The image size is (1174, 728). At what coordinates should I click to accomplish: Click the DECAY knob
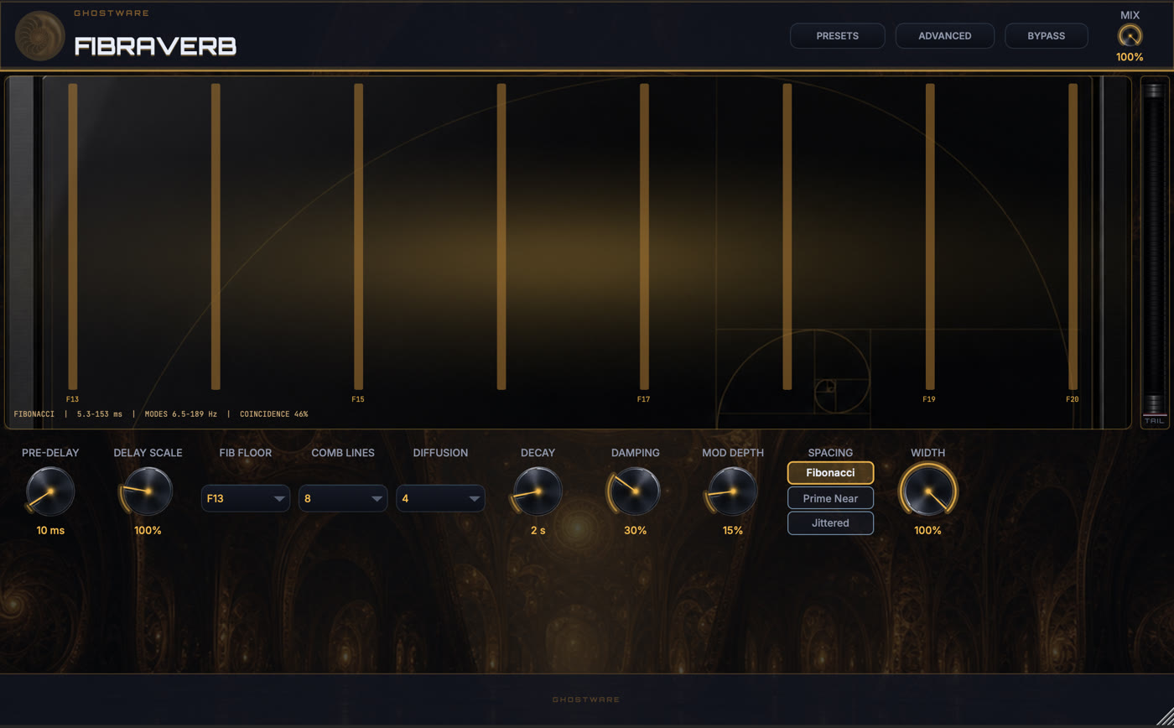click(x=538, y=491)
